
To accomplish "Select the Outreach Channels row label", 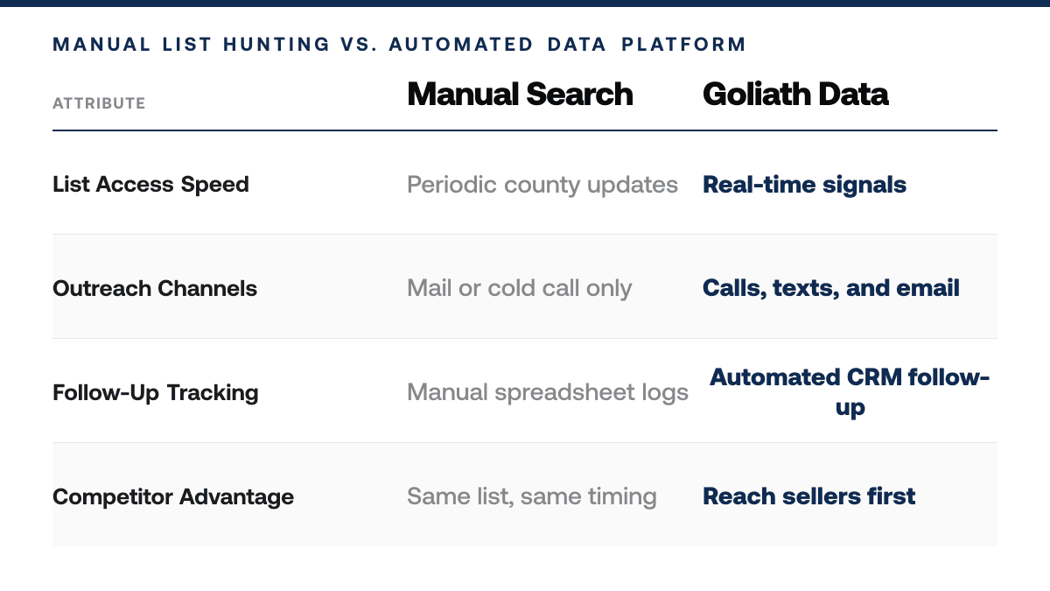I will (155, 288).
